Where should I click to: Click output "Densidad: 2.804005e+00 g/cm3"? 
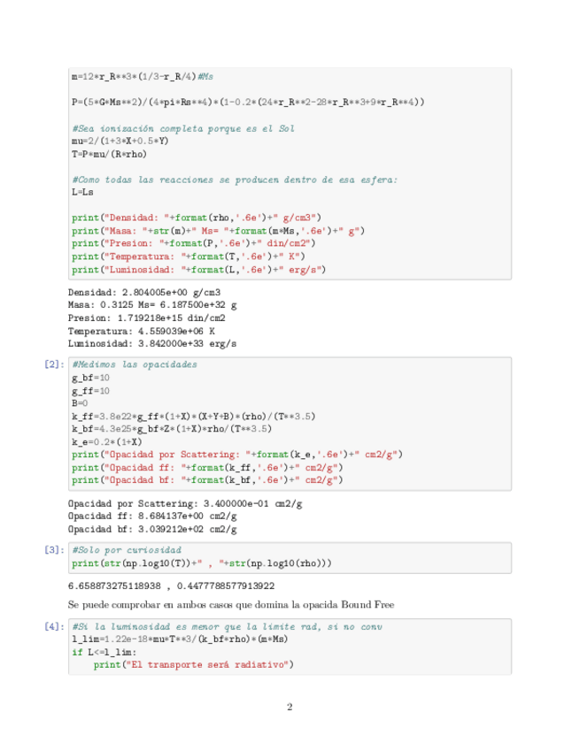[144, 292]
